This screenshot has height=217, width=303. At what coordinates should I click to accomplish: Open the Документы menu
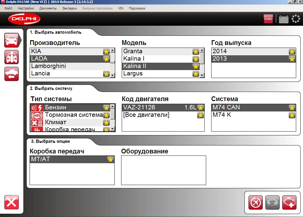pyautogui.click(x=48, y=8)
